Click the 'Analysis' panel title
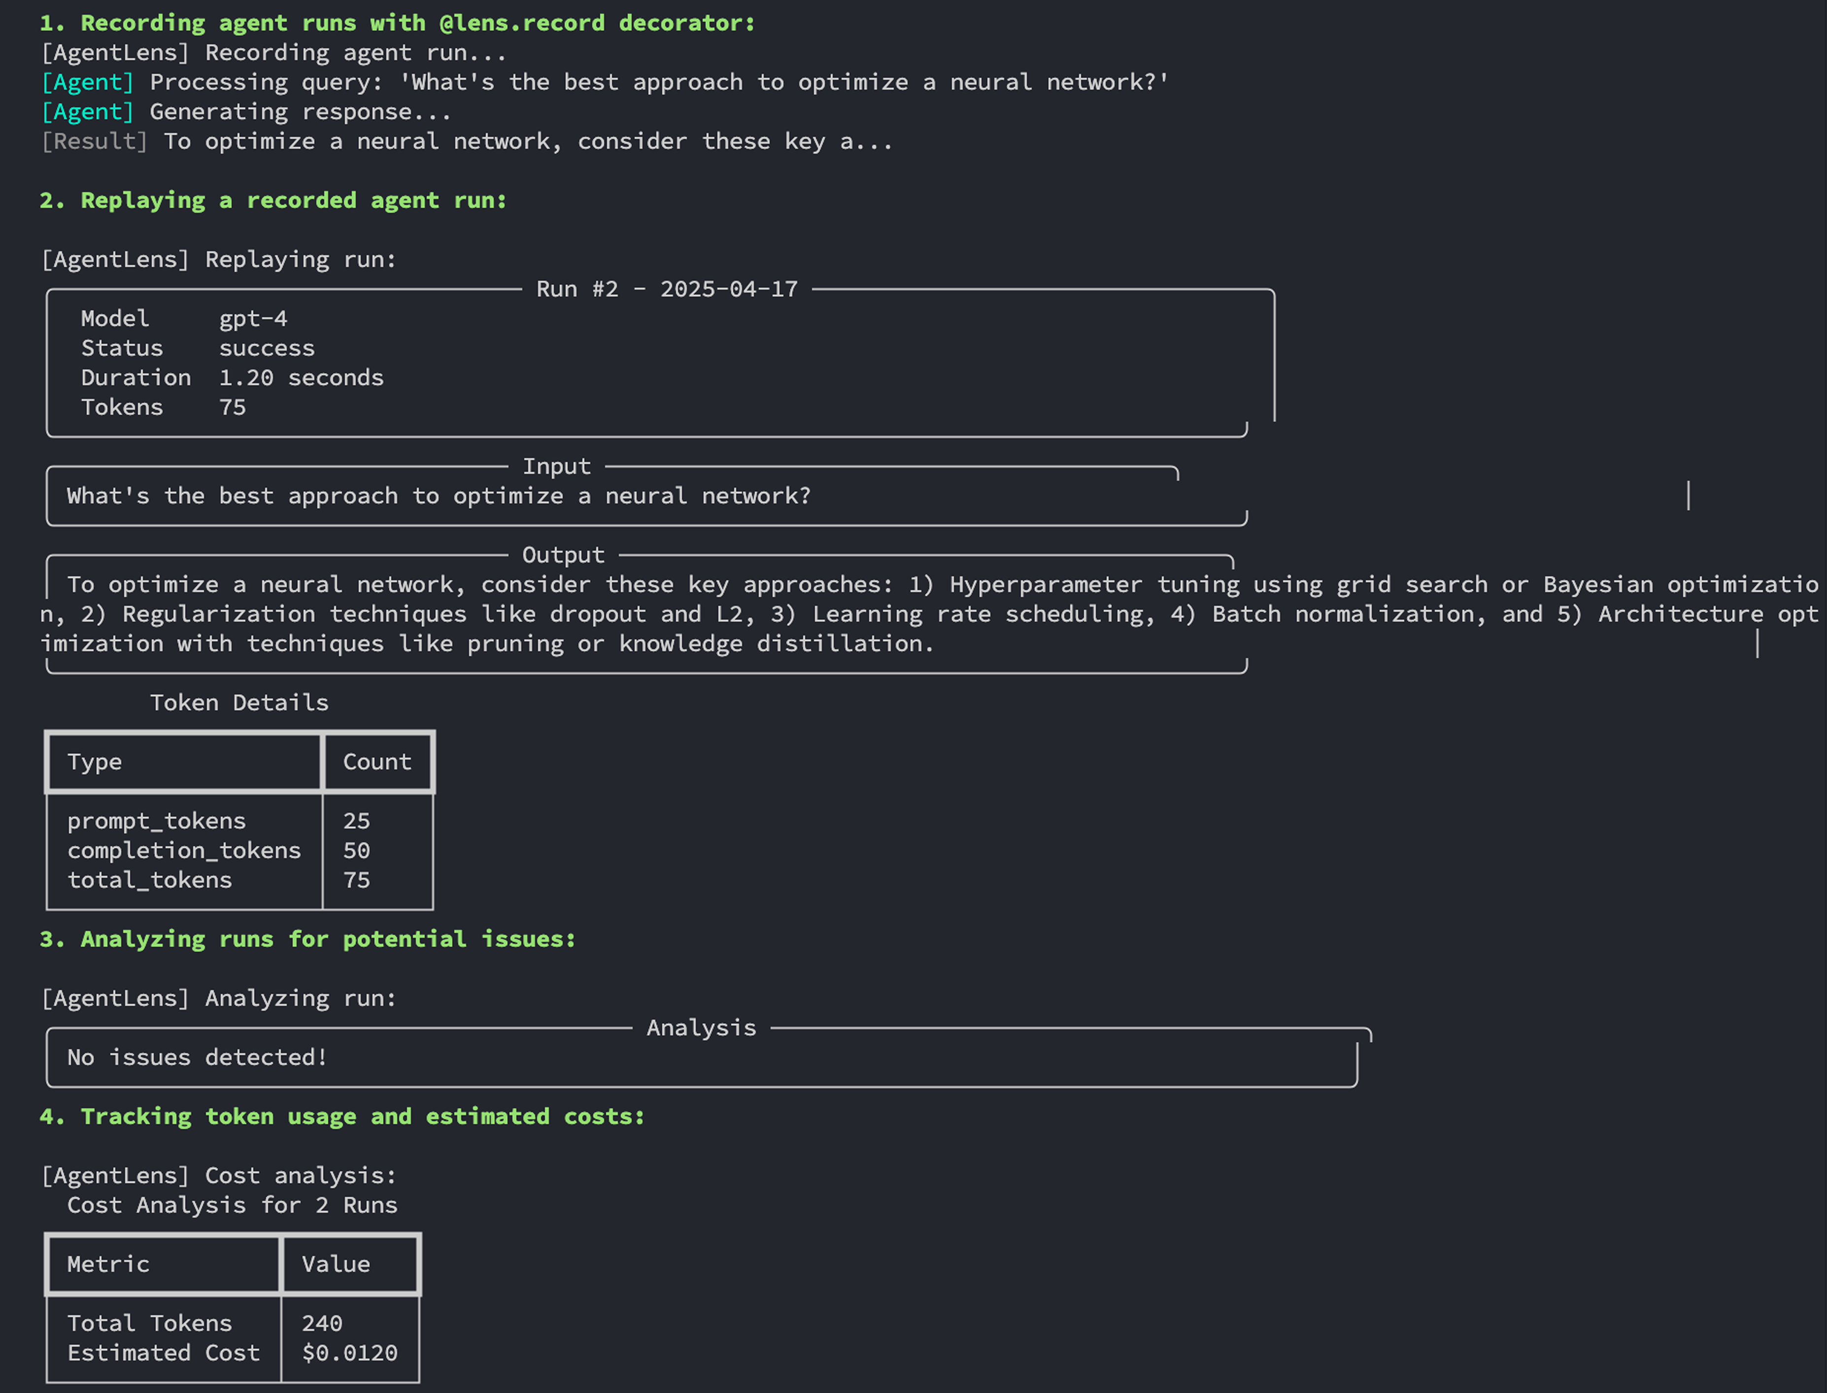This screenshot has width=1827, height=1393. coord(701,1028)
